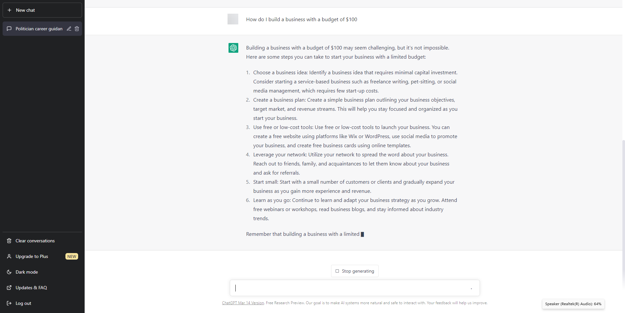The height and width of the screenshot is (313, 625).
Task: Rename chat using the pencil icon
Action: (69, 29)
